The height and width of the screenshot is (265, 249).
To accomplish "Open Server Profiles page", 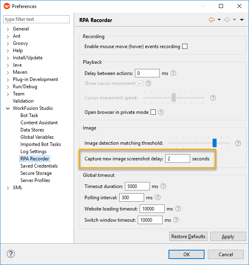I will click(x=35, y=180).
